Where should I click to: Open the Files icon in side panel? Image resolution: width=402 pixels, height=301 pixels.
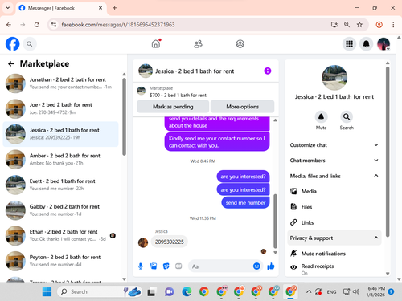pyautogui.click(x=293, y=207)
